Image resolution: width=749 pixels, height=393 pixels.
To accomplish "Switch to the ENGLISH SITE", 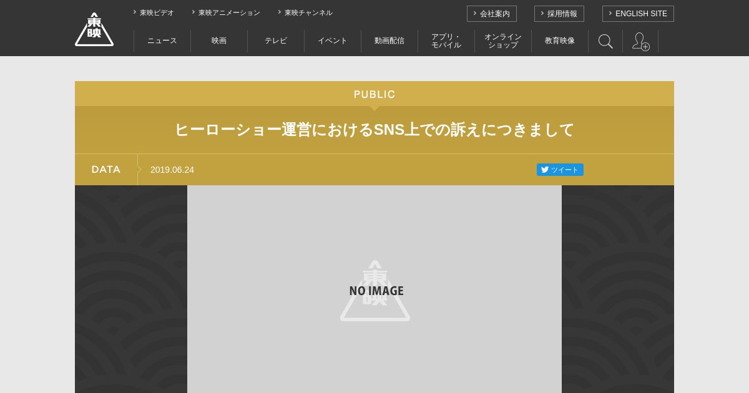I will (x=638, y=14).
